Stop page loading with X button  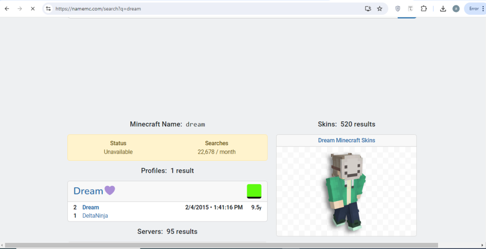click(x=33, y=9)
